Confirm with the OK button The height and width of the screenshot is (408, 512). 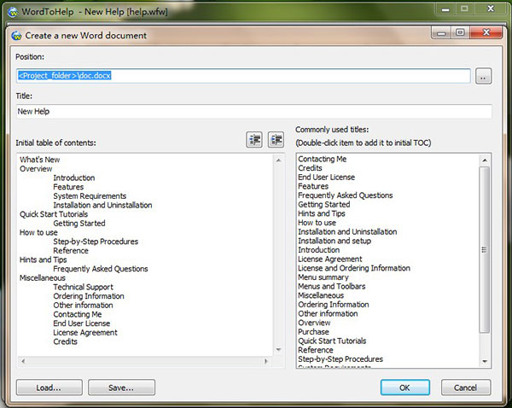pyautogui.click(x=404, y=388)
